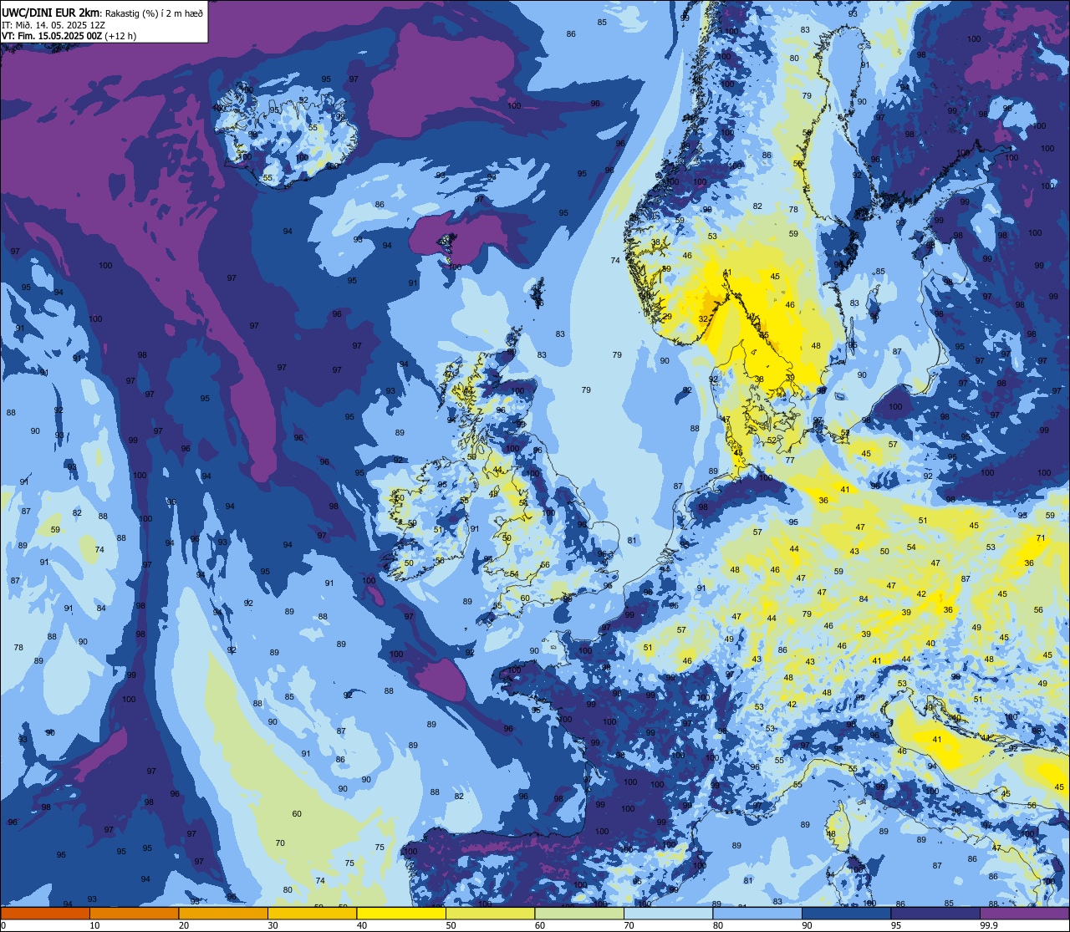Pick the legend color between 20 and 30
The height and width of the screenshot is (932, 1070).
[223, 913]
